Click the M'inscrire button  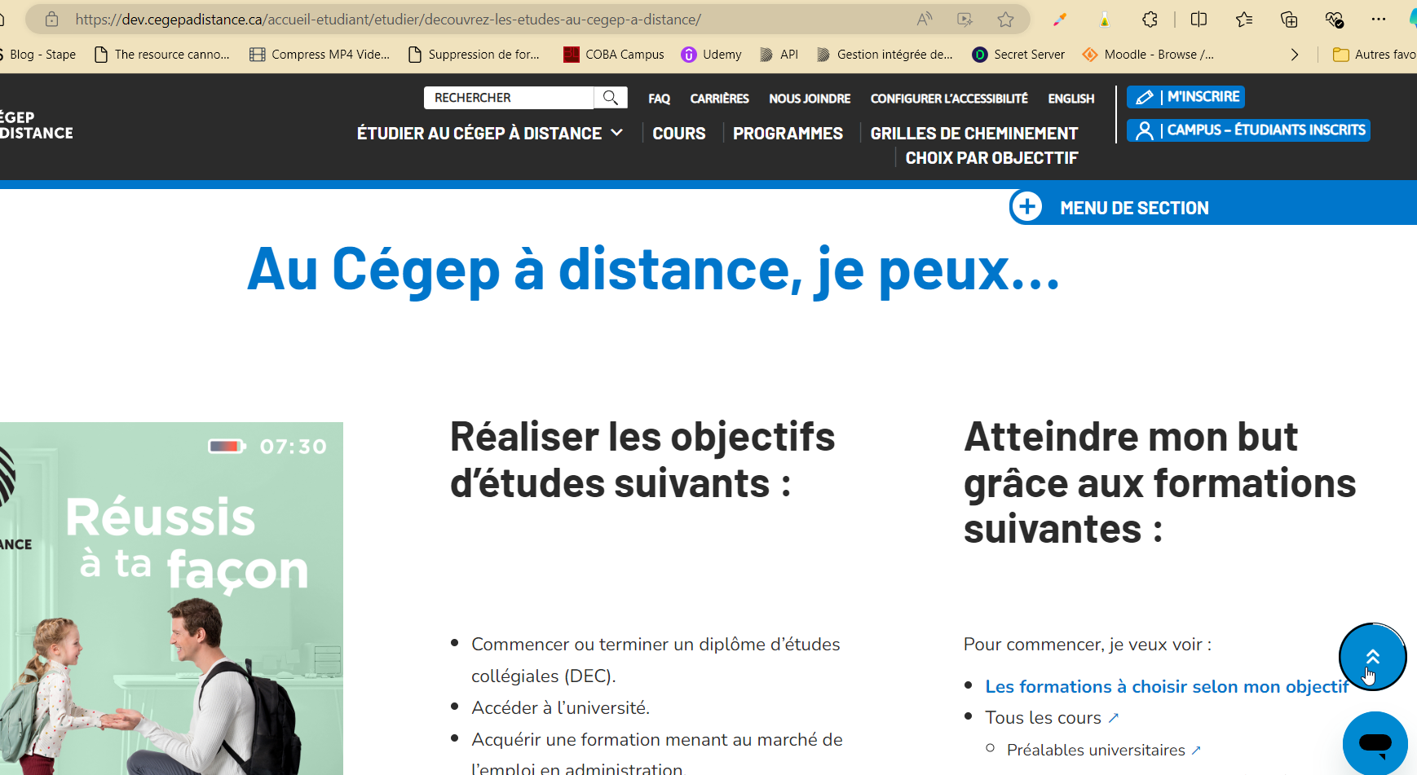(1185, 97)
